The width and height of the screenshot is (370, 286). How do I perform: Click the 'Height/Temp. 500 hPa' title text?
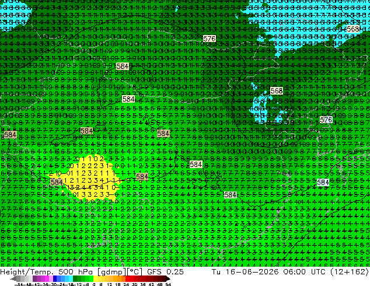click(46, 271)
